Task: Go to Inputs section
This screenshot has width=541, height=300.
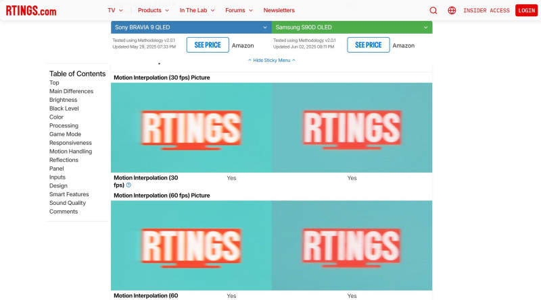Action: tap(57, 177)
